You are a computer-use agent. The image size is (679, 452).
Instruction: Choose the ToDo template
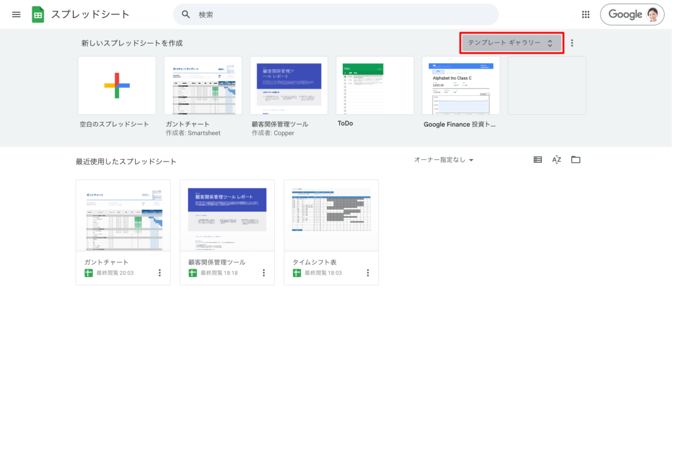point(375,86)
